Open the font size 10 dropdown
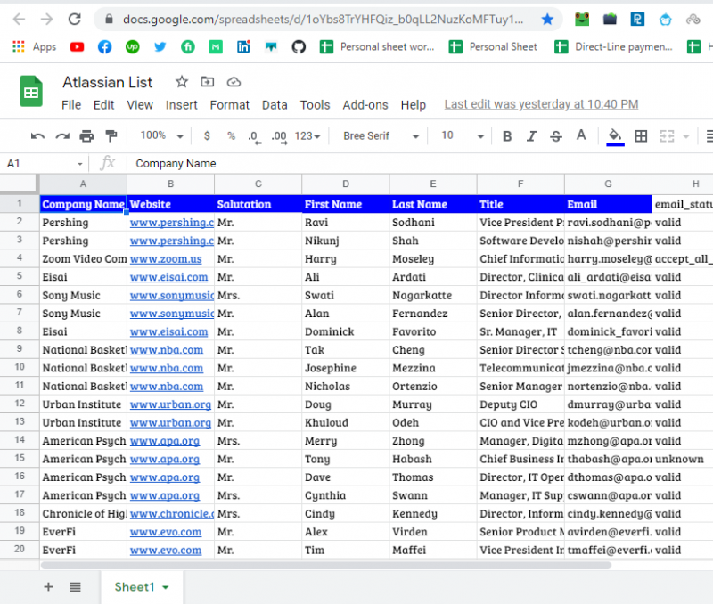 click(462, 135)
